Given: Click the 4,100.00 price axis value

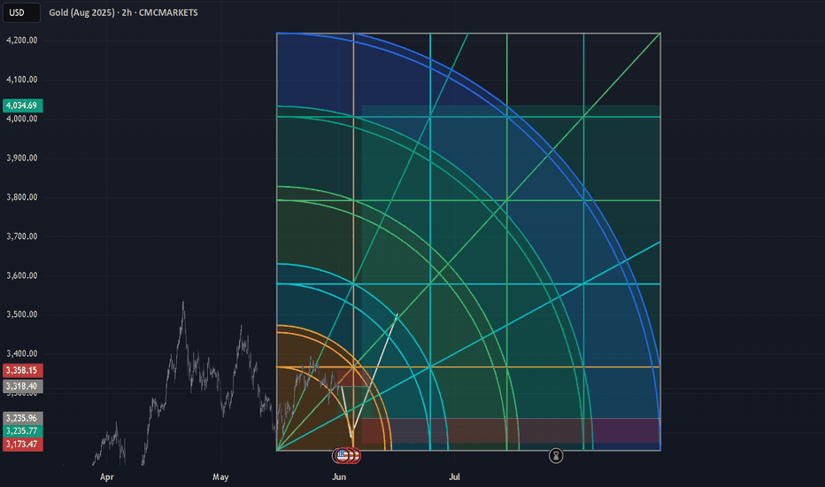Looking at the screenshot, I should tap(22, 80).
